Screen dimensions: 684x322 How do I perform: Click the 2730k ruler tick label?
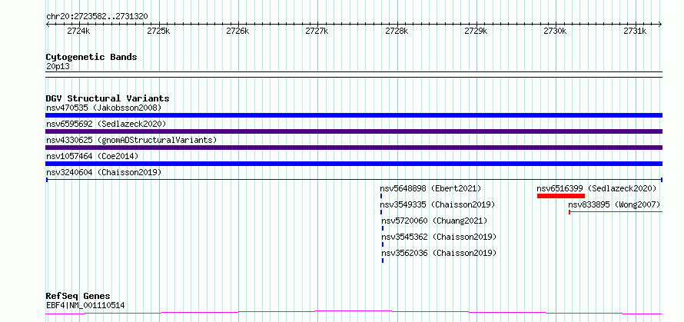[x=556, y=31]
